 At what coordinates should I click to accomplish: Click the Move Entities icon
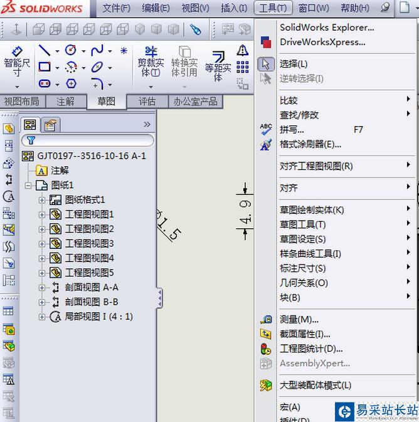243,83
